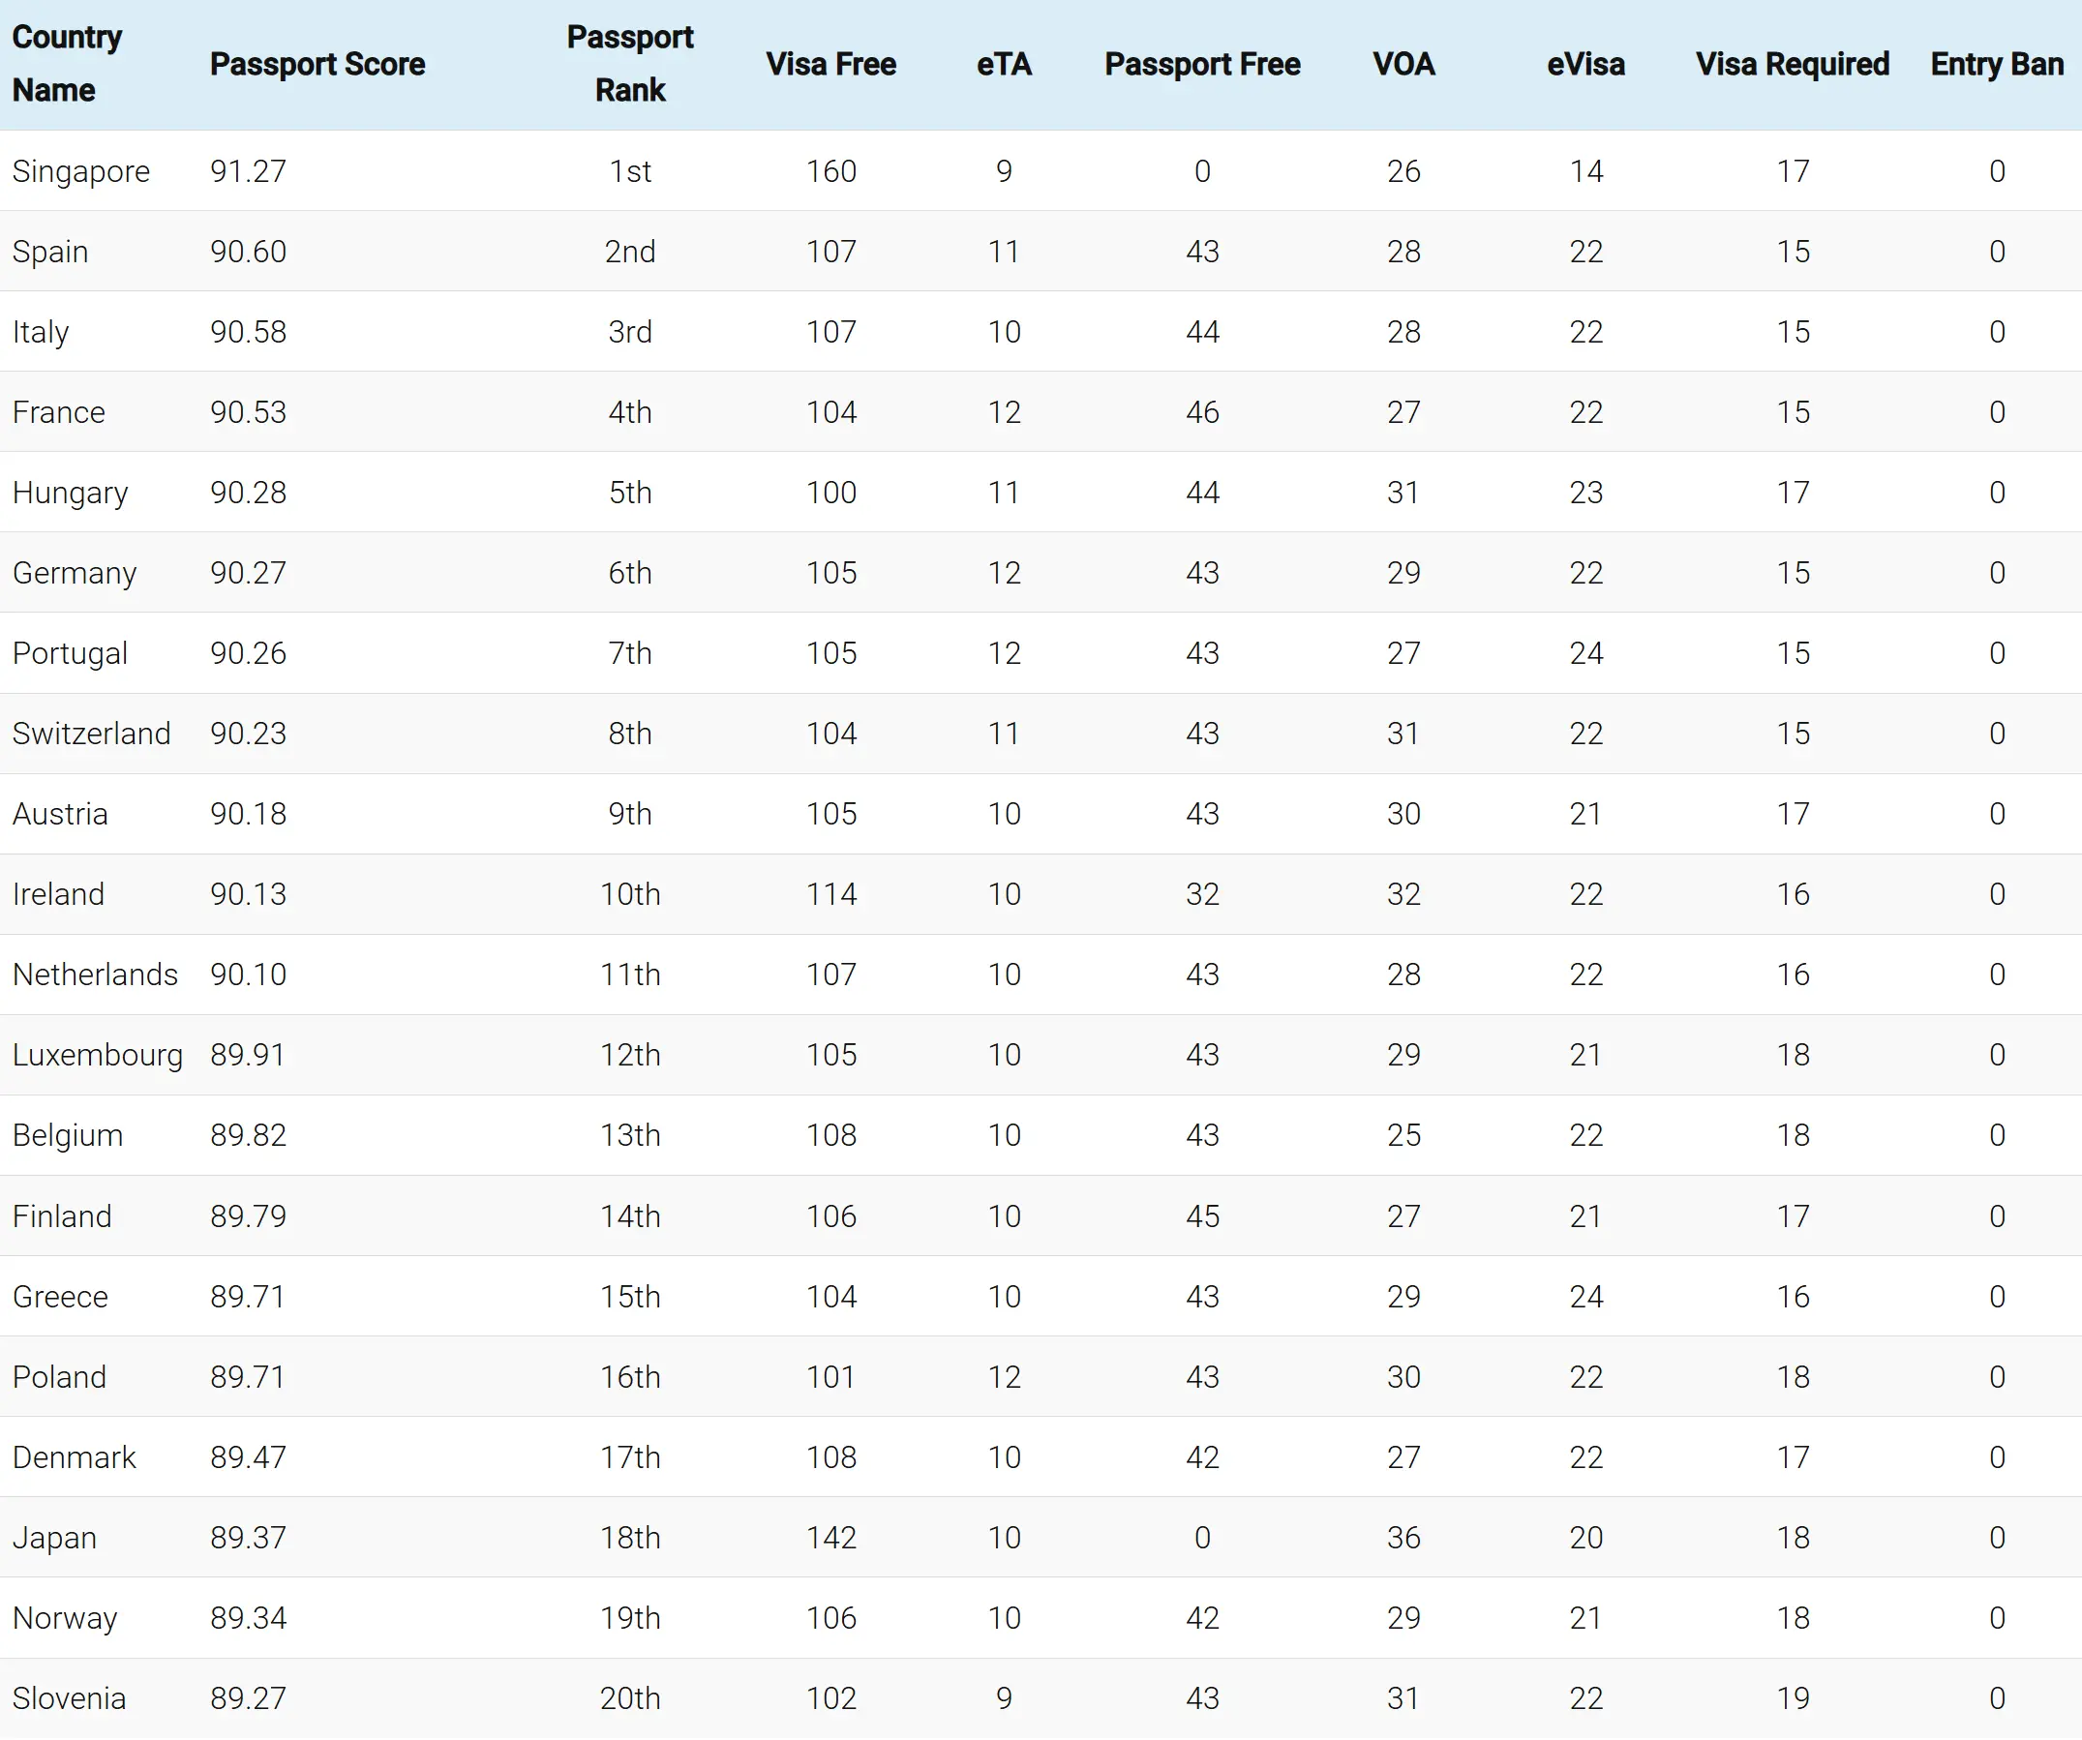Viewport: 2082px width, 1740px height.
Task: Select Slovenia in the country list
Action: [x=69, y=1698]
